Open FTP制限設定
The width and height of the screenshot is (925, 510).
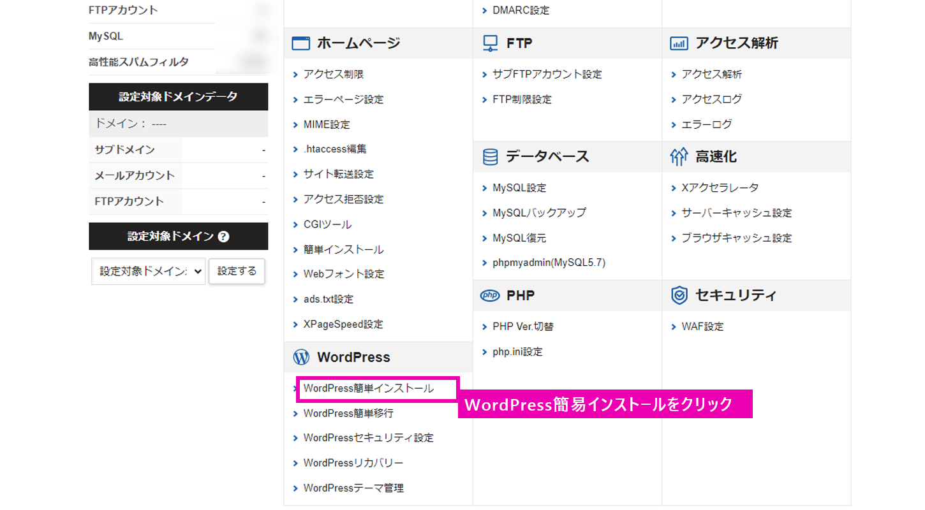522,99
